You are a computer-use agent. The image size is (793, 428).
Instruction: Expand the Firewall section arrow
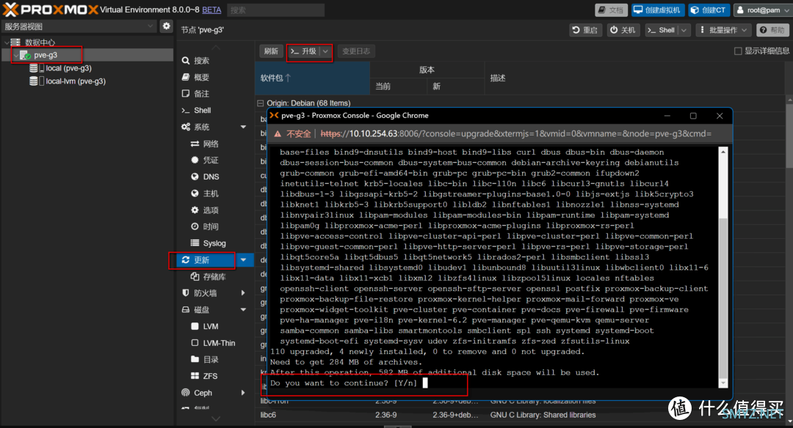[243, 293]
